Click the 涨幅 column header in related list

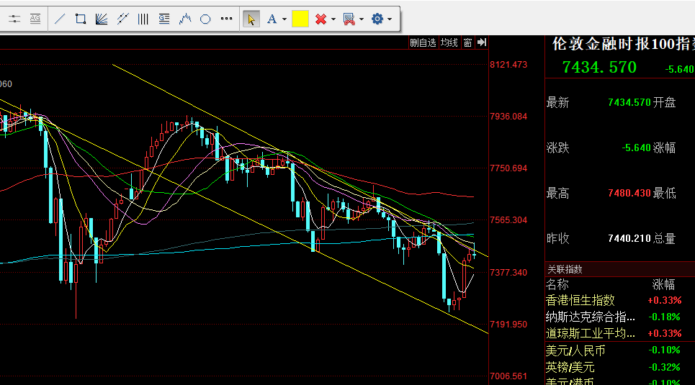[663, 284]
